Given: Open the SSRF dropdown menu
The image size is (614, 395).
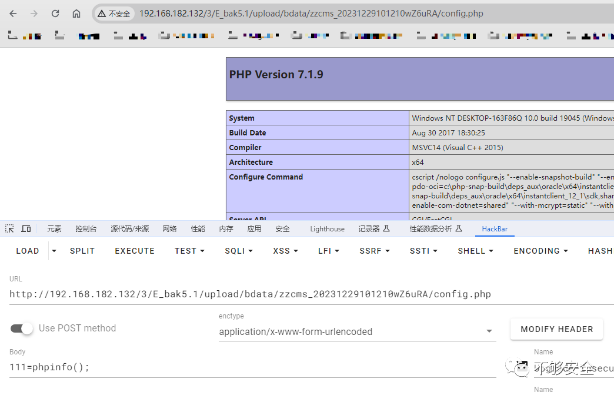Looking at the screenshot, I should tap(375, 251).
